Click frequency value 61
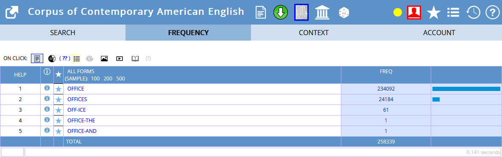 [x=386, y=110]
